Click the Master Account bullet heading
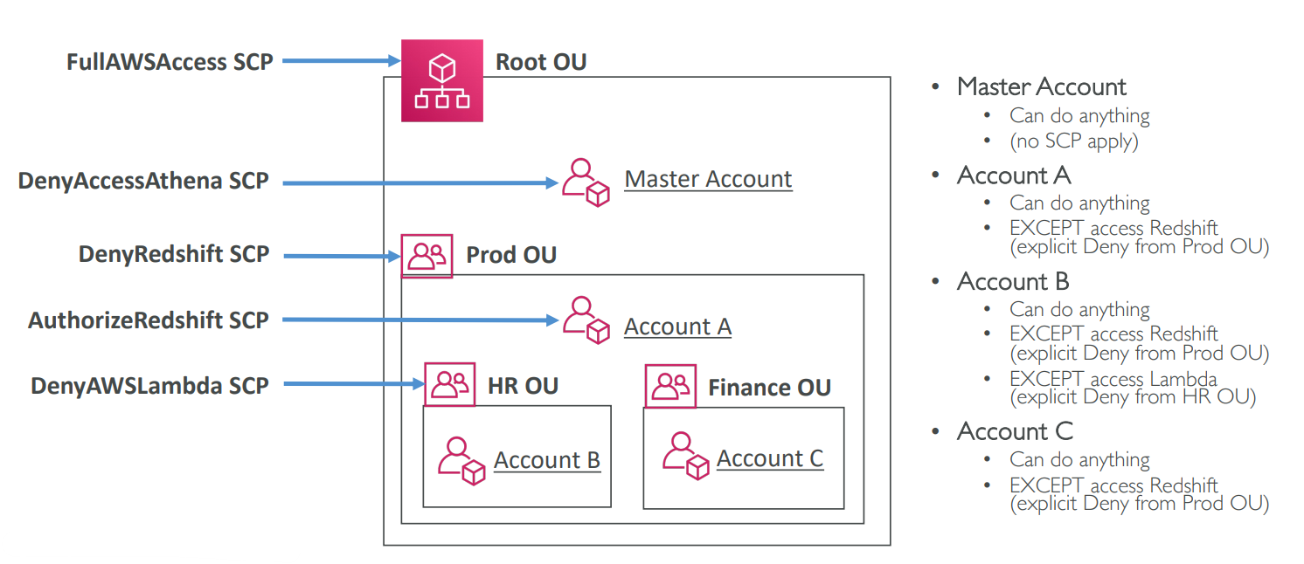The image size is (1304, 564). 1042,87
